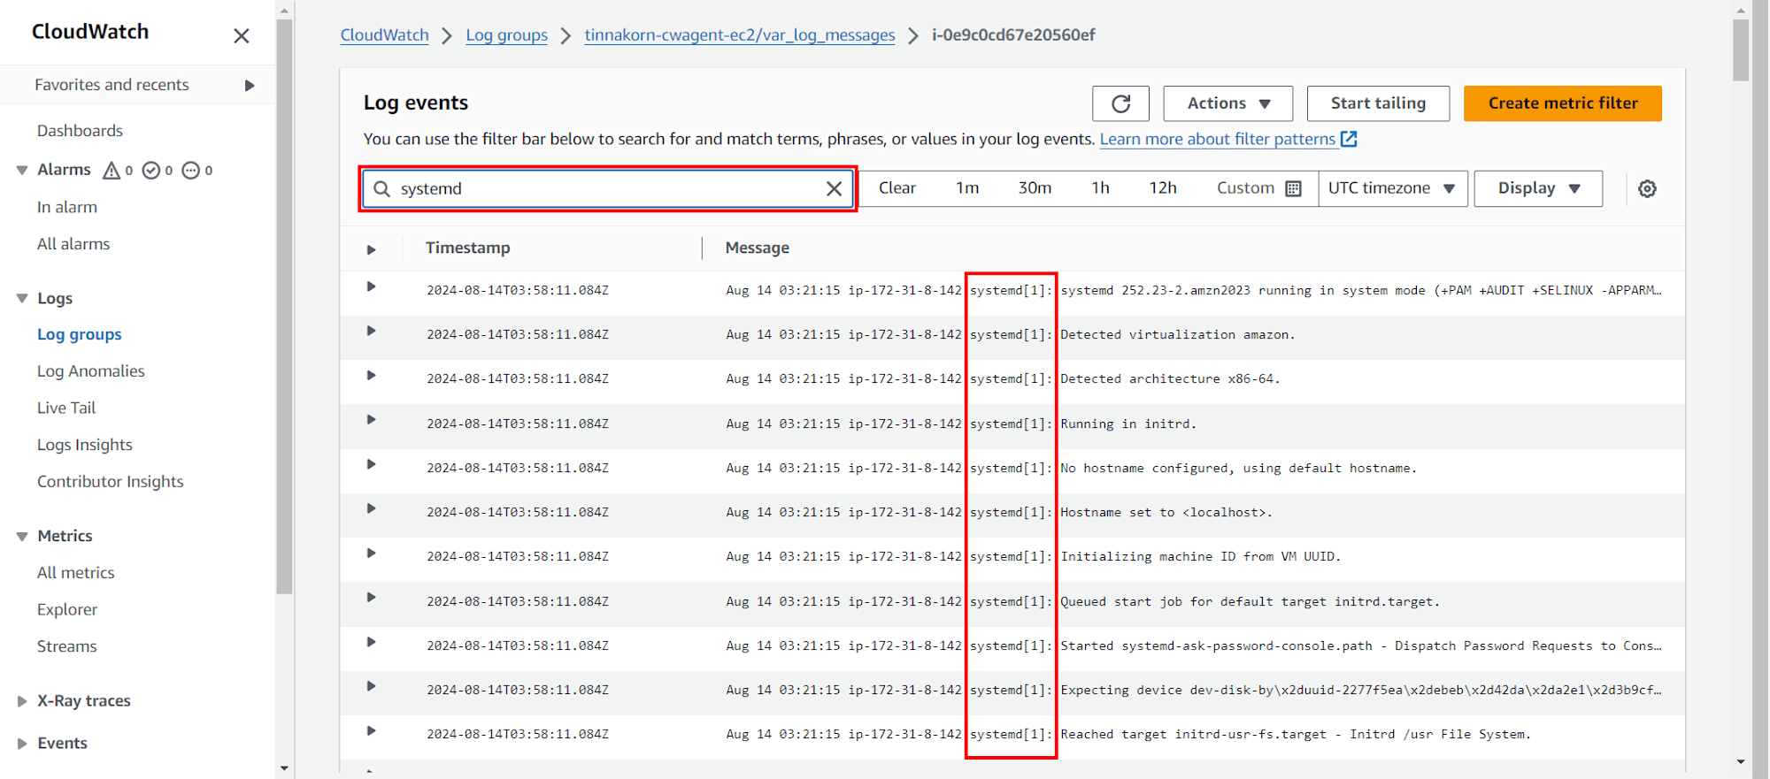The height and width of the screenshot is (779, 1770).
Task: Select the 30m time range
Action: coord(1035,188)
